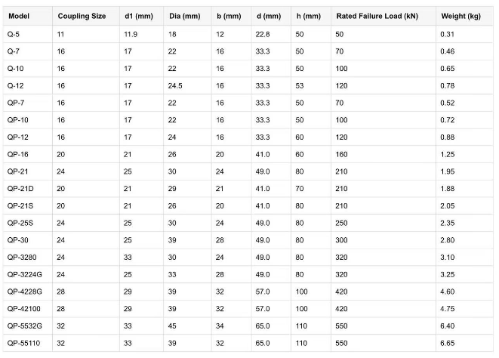Screen dimensions: 499x358
Task: Click the h (mm) column header
Action: pyautogui.click(x=308, y=16)
